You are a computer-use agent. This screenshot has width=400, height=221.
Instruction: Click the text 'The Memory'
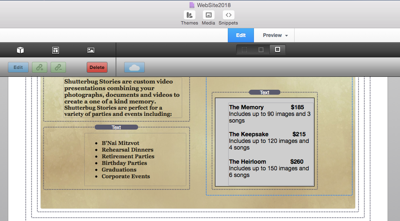pos(246,107)
